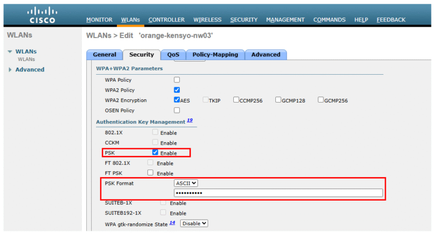Click the 'WLANs > Edit' breadcrumb text
Viewport: 437px width, 235px height.
(x=110, y=35)
